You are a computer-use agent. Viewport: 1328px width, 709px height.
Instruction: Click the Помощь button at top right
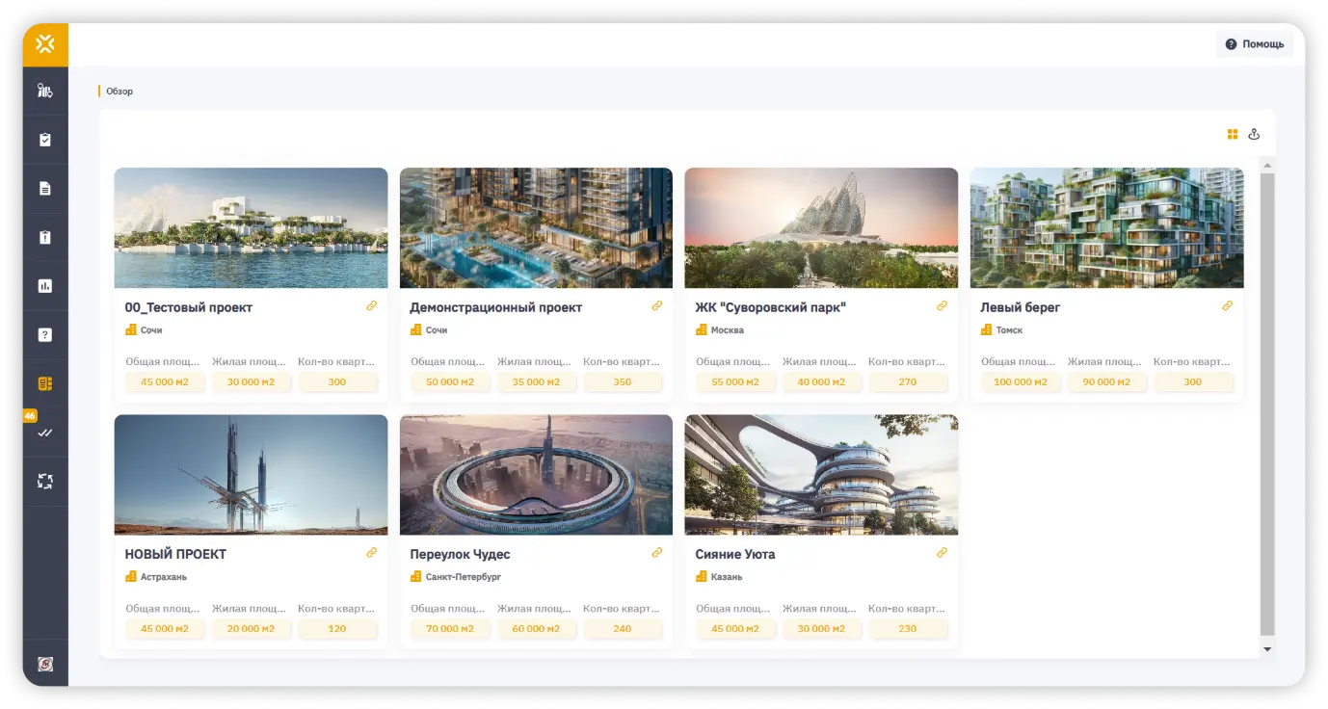[1255, 43]
